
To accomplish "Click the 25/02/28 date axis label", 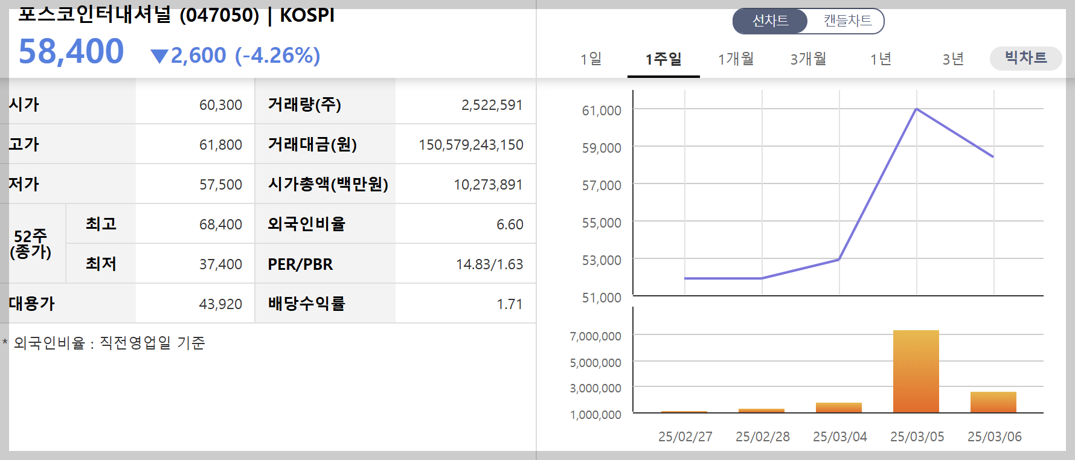I will pyautogui.click(x=763, y=436).
